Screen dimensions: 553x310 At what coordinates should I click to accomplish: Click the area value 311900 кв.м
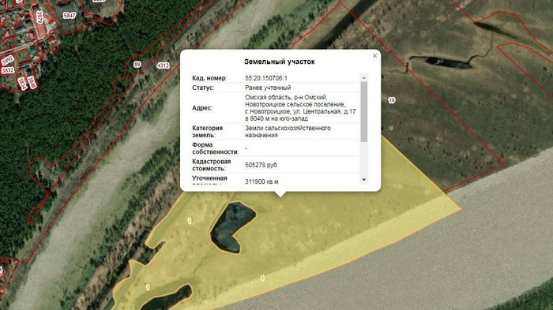(261, 181)
